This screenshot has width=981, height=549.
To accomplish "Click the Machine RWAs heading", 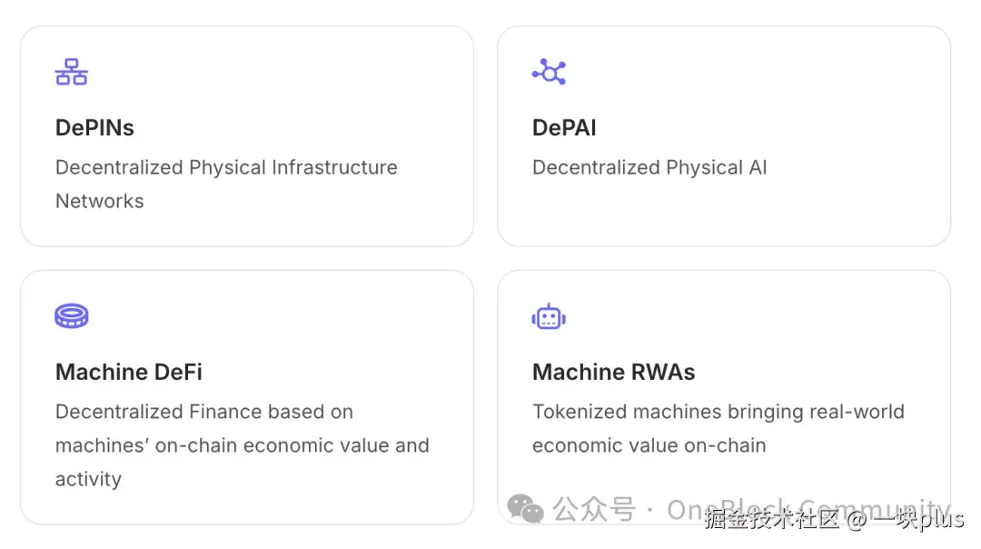I will (x=613, y=372).
